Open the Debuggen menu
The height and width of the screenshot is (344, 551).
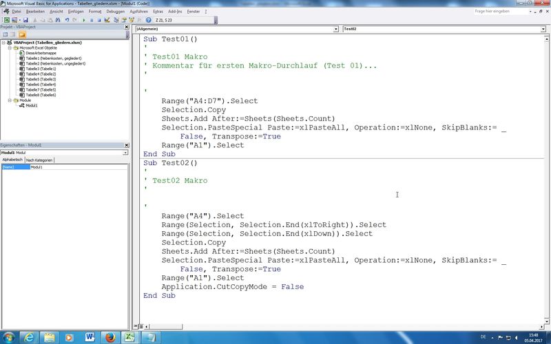pos(115,12)
